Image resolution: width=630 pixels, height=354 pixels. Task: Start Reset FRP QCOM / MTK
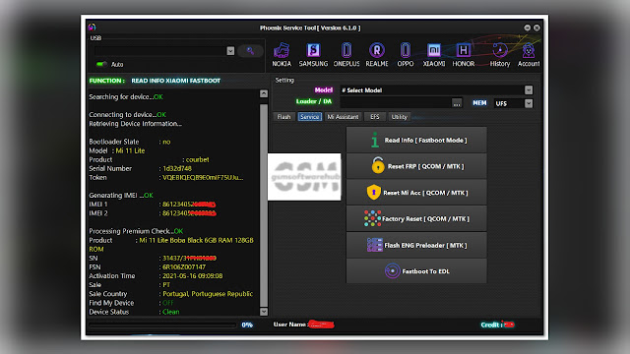[x=416, y=166]
